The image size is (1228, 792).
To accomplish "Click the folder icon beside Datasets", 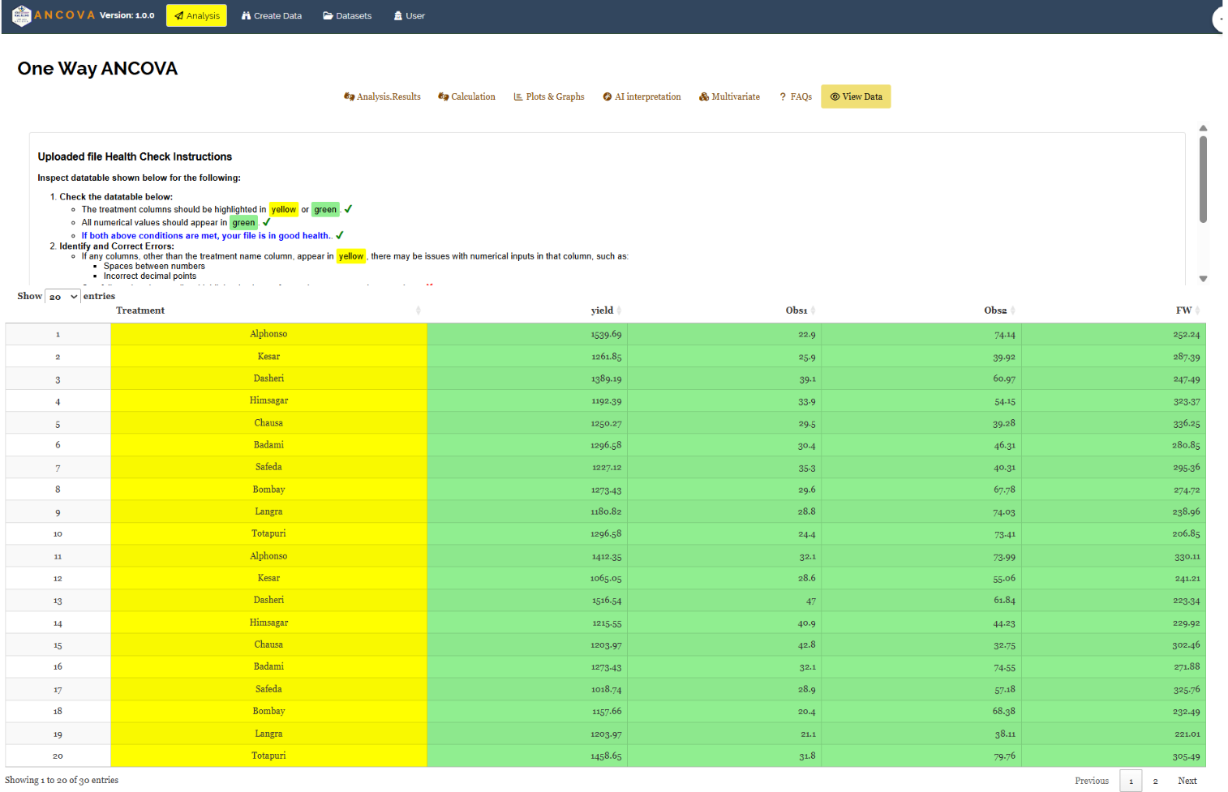I will click(328, 15).
